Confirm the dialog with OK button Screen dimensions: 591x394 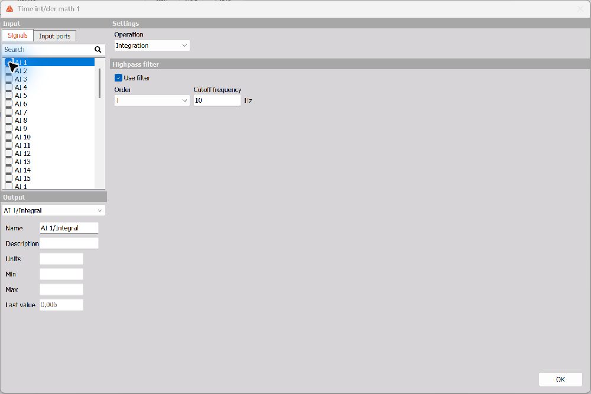560,379
